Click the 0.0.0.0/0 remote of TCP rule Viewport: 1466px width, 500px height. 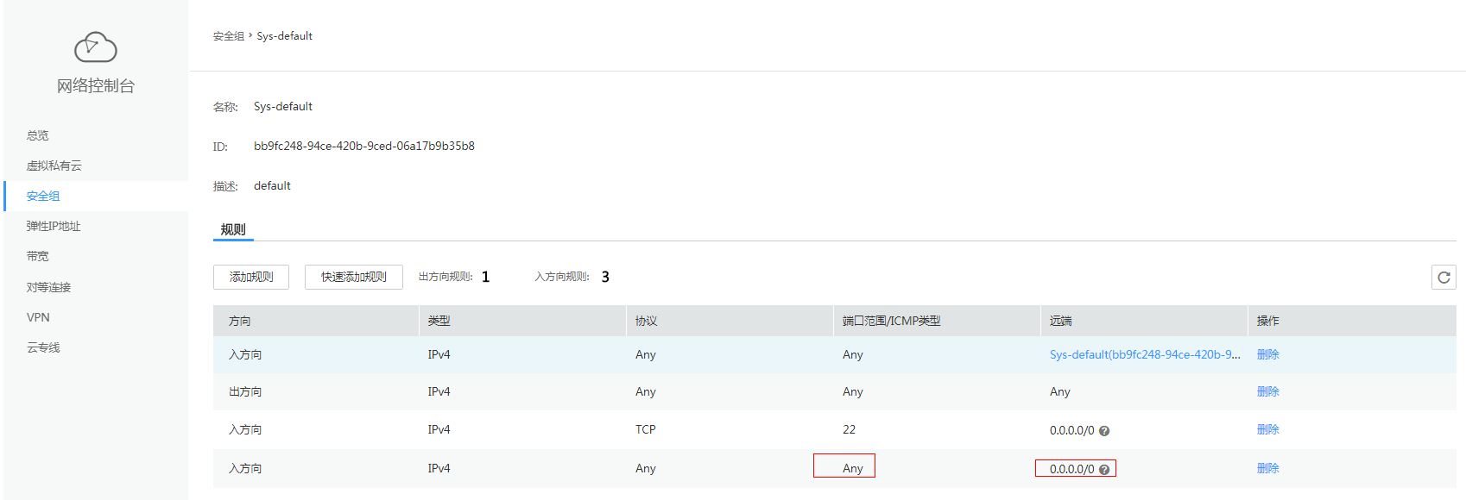[1072, 430]
